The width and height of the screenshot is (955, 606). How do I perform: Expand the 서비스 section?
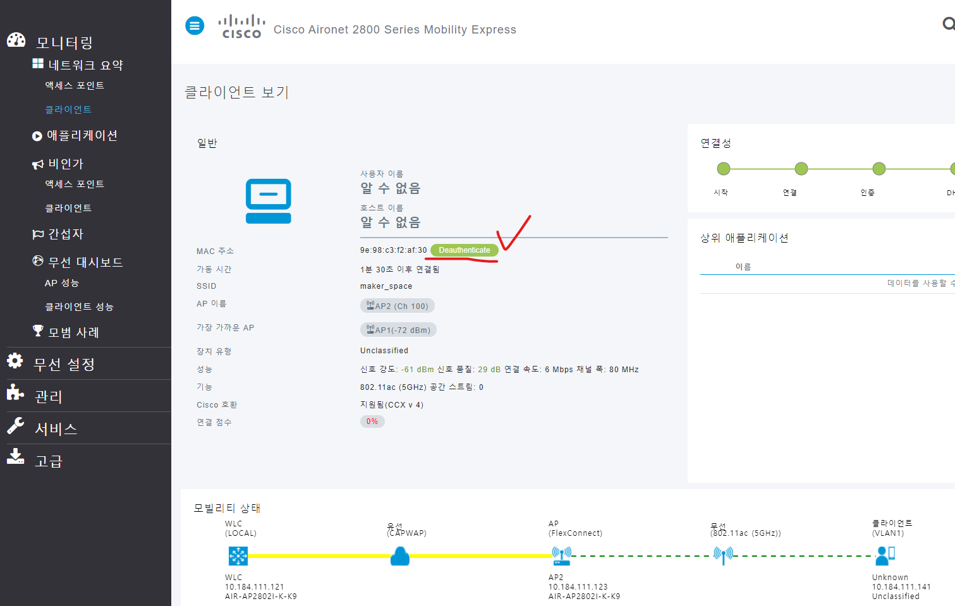coord(56,429)
